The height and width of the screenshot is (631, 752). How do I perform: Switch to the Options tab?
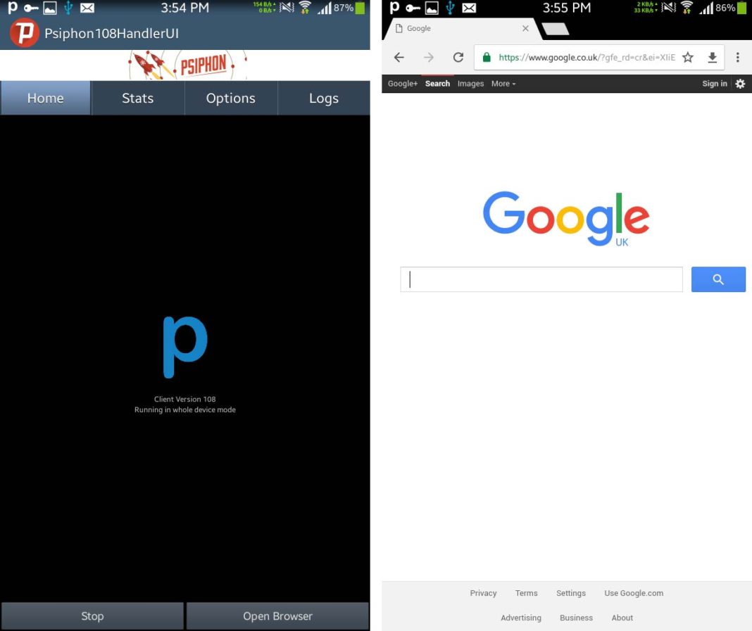pos(231,98)
